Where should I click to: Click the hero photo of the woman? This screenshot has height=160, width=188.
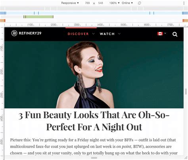point(94,74)
